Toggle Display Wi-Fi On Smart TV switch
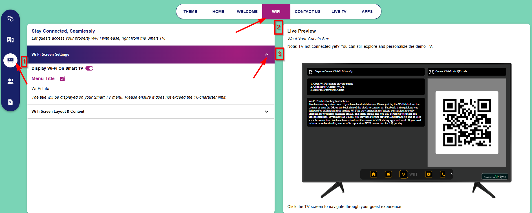This screenshot has width=532, height=213. click(89, 68)
